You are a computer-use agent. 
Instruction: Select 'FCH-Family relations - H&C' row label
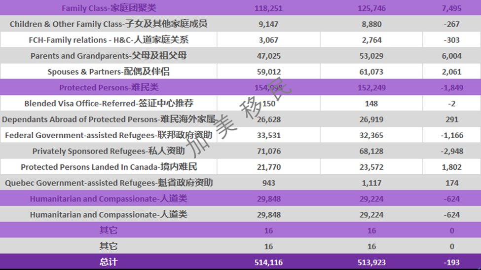[x=109, y=40]
